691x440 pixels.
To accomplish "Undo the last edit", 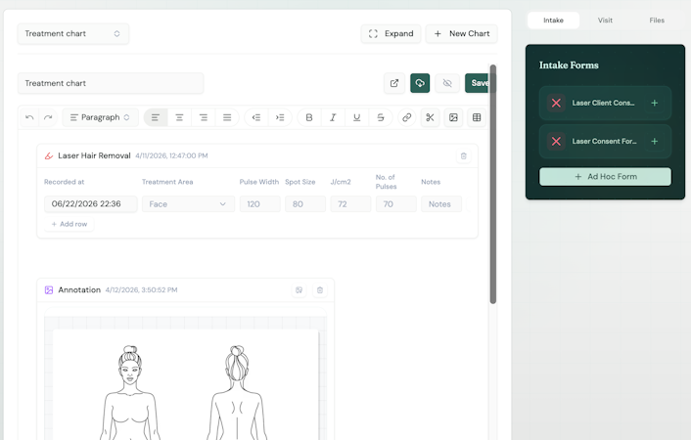I will pyautogui.click(x=29, y=117).
